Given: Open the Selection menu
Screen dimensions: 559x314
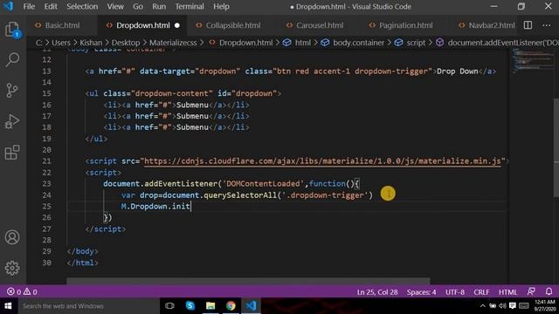Looking at the screenshot, I should (x=82, y=6).
